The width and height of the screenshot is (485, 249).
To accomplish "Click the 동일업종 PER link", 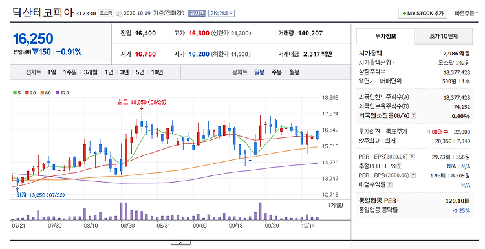I will 378,201.
